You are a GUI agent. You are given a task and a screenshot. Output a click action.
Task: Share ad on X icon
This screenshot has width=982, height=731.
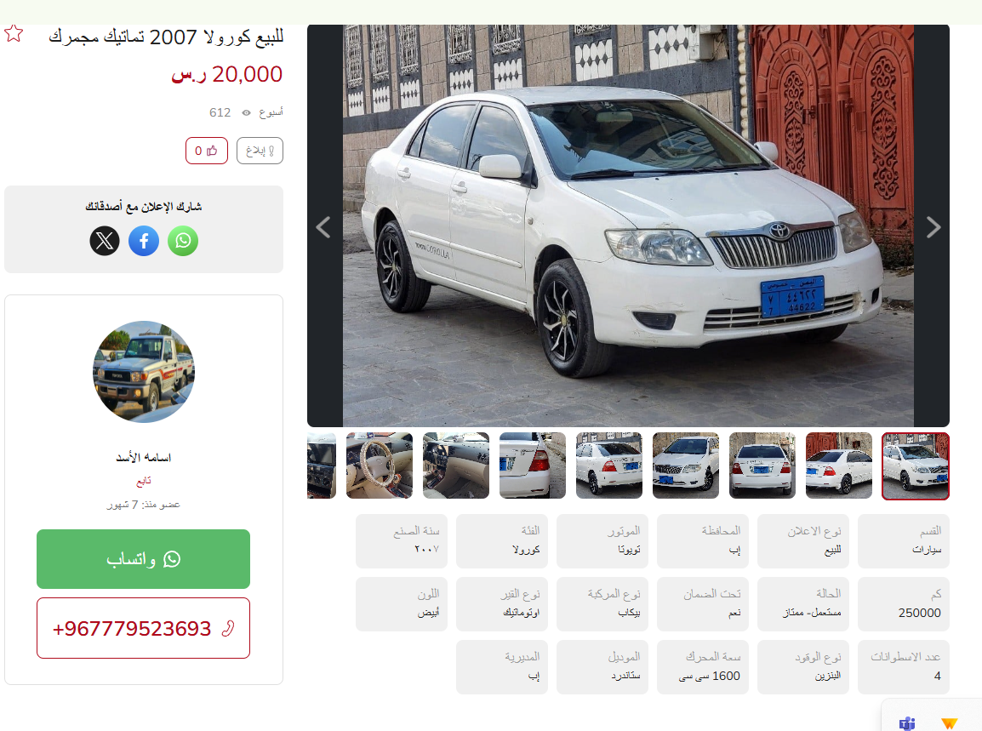105,241
